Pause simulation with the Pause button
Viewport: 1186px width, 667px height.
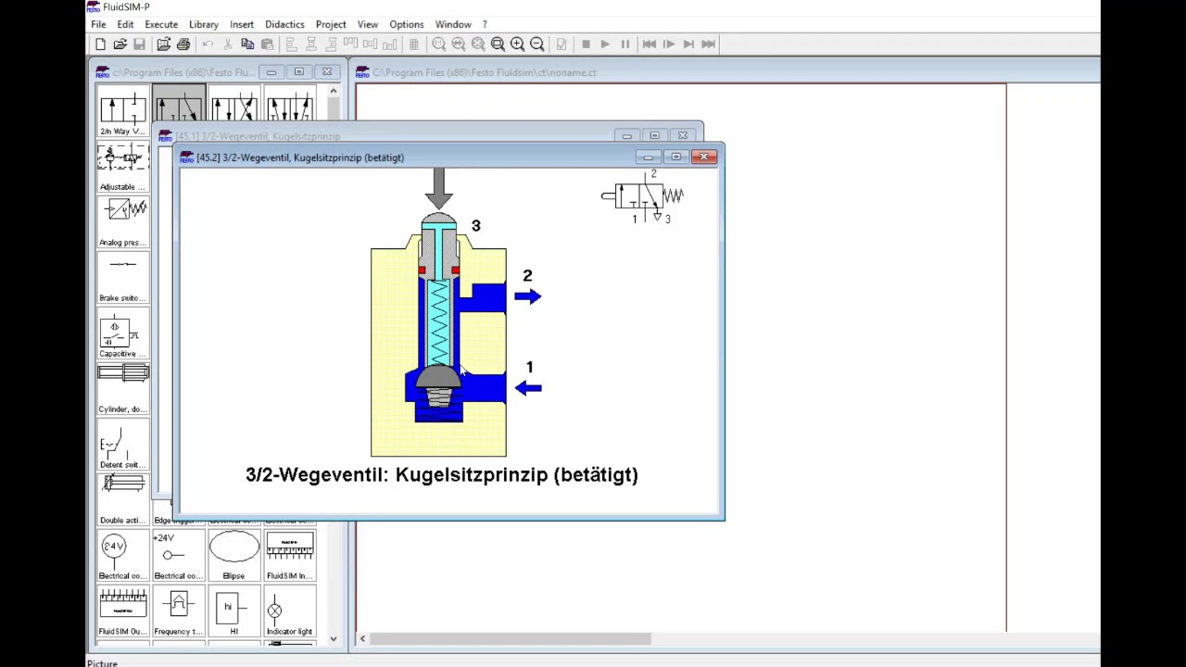click(x=625, y=44)
